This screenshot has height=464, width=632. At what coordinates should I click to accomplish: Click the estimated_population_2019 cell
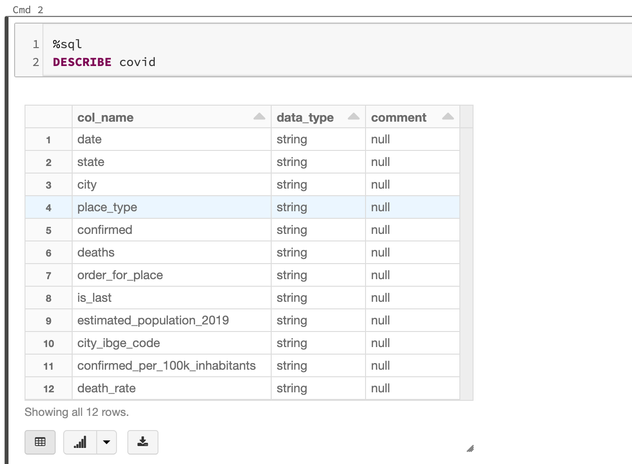[x=153, y=321]
